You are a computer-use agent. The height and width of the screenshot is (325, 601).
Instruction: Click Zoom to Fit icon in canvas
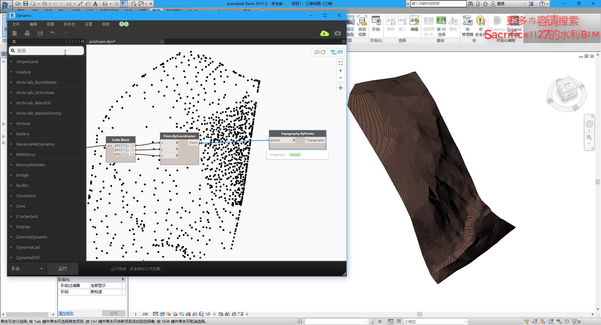pyautogui.click(x=341, y=63)
